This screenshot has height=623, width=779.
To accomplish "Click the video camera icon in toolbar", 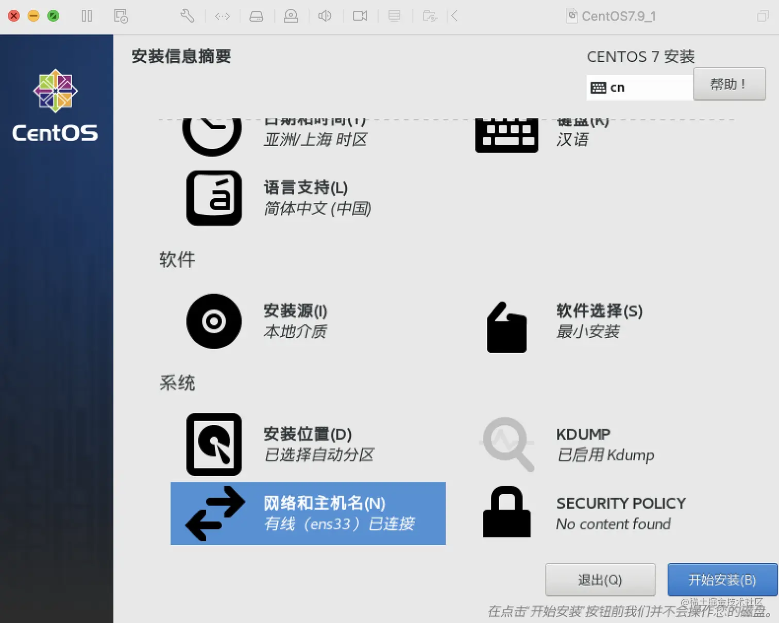I will (x=360, y=16).
